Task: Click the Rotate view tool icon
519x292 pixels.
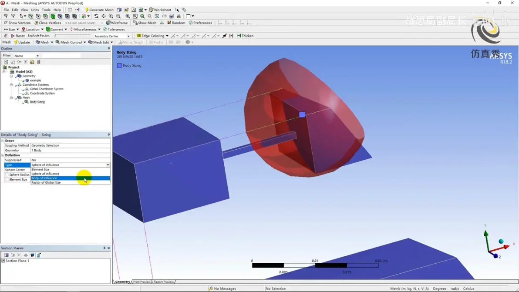Action: coord(96,16)
